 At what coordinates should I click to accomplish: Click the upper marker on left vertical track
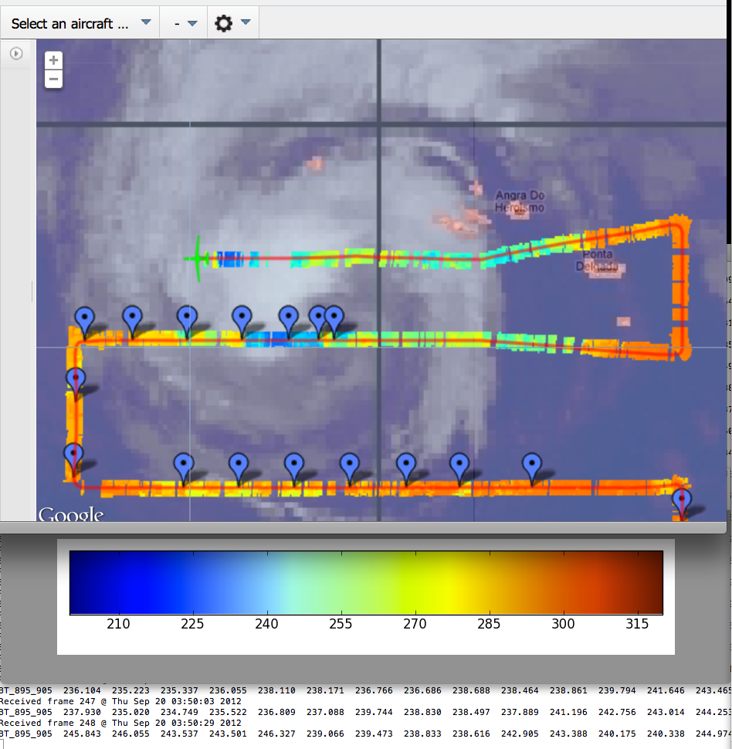click(76, 380)
